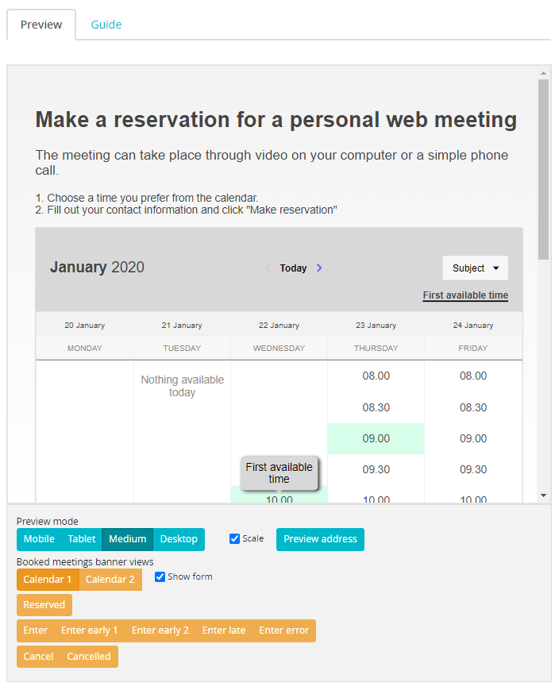Image resolution: width=559 pixels, height=694 pixels.
Task: Show the Cancelled banner view
Action: pyautogui.click(x=89, y=657)
